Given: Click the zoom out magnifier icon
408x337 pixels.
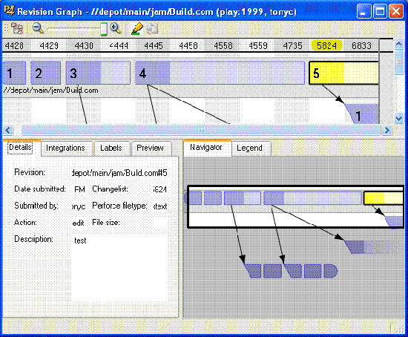Looking at the screenshot, I should pos(38,28).
